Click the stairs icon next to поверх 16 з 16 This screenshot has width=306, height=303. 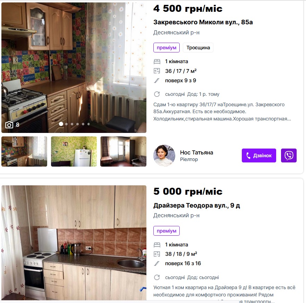pyautogui.click(x=157, y=263)
